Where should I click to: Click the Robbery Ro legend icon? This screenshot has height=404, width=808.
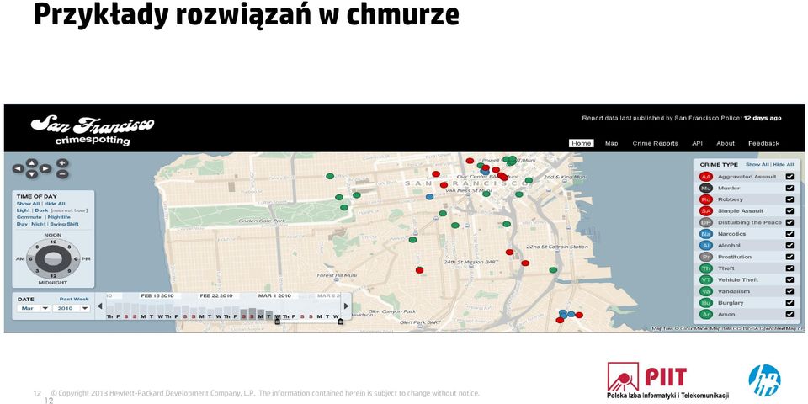click(705, 199)
